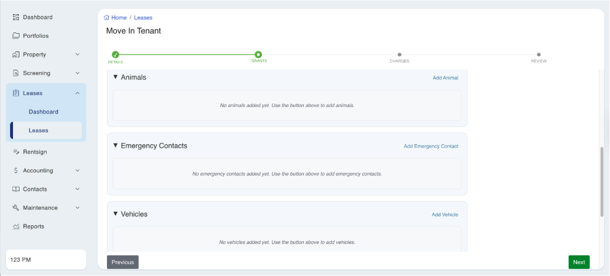Collapse the Animals section triangle

115,77
